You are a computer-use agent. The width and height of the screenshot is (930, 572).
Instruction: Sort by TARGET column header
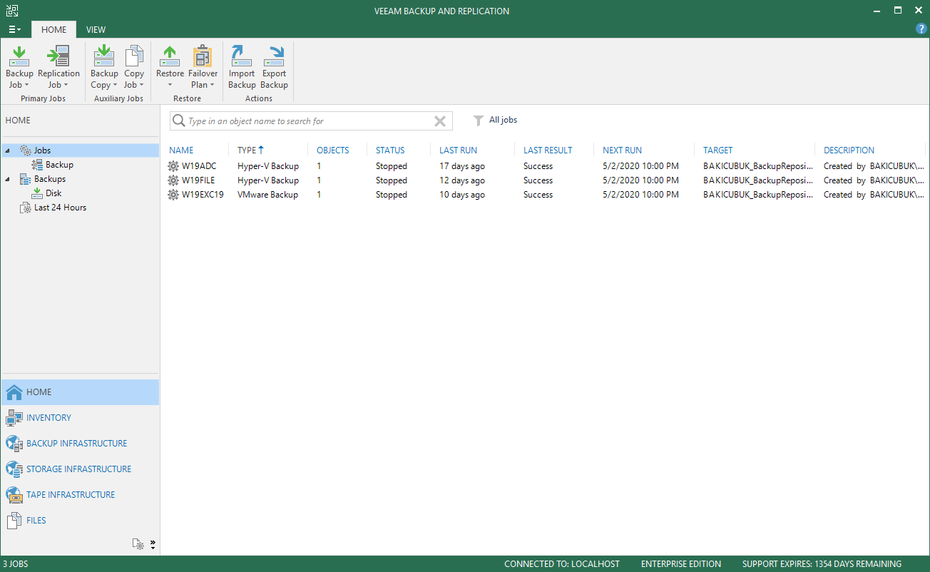pos(717,150)
